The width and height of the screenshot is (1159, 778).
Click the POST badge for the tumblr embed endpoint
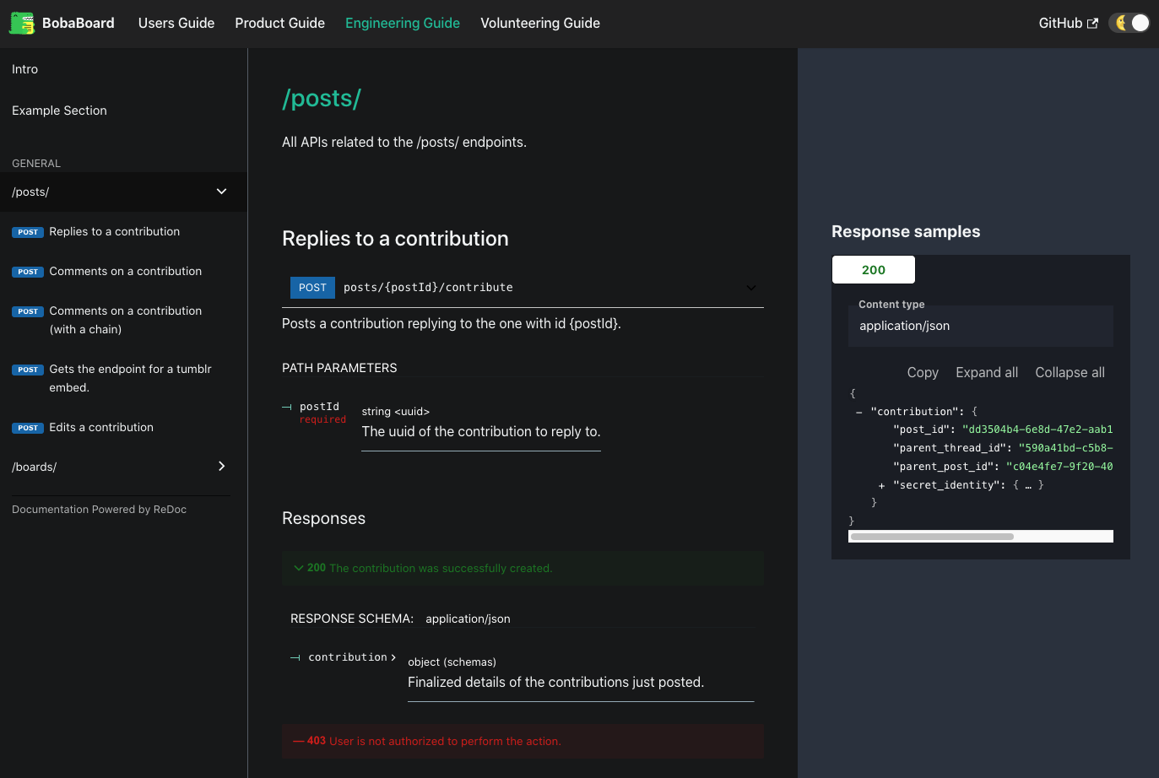(x=28, y=370)
